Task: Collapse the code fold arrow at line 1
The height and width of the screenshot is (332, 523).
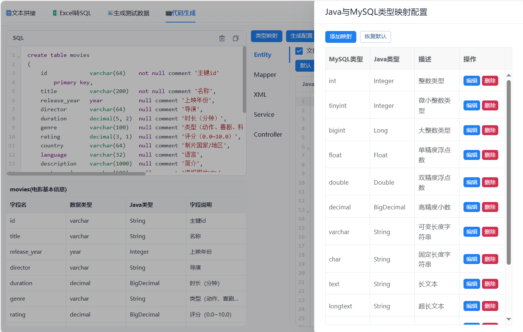Action: point(18,57)
